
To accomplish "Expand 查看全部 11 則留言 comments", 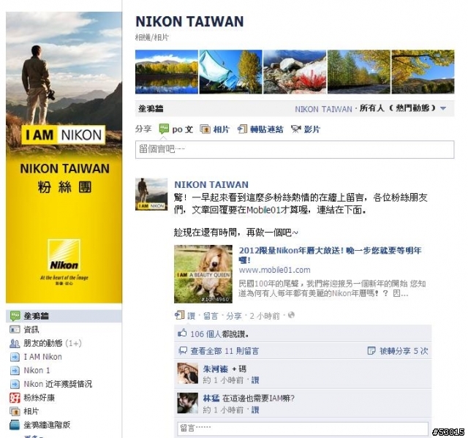I will click(224, 351).
